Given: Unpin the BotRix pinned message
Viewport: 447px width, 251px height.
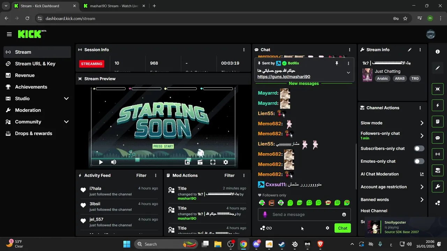Looking at the screenshot, I should tap(337, 63).
